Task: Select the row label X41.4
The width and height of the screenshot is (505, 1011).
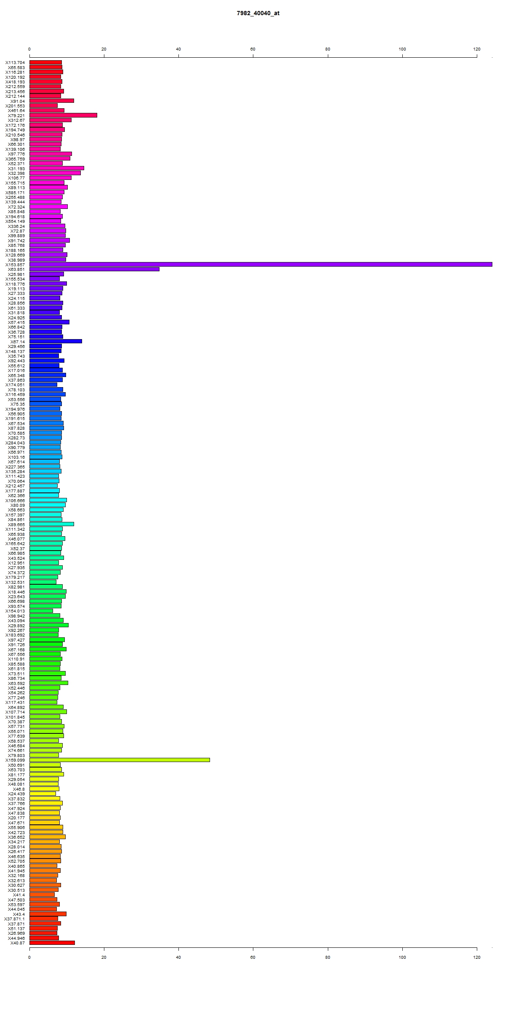Action: point(19,895)
